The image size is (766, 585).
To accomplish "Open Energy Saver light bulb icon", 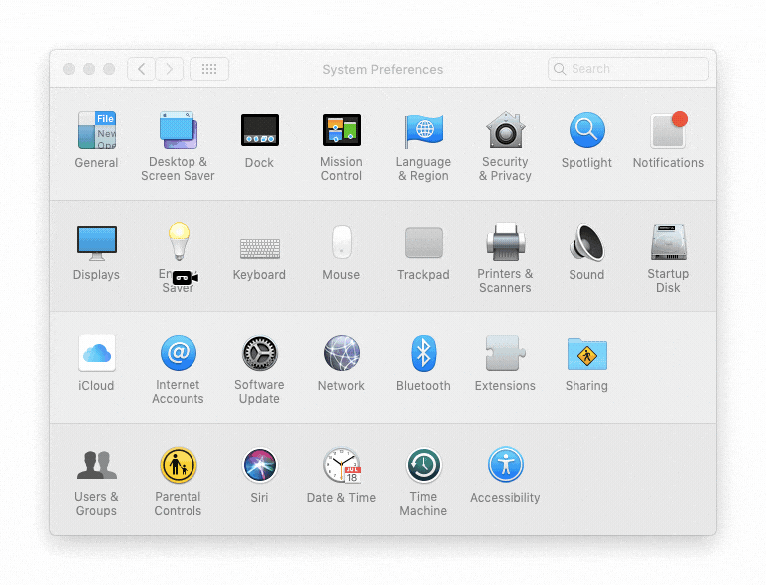I will [x=179, y=241].
